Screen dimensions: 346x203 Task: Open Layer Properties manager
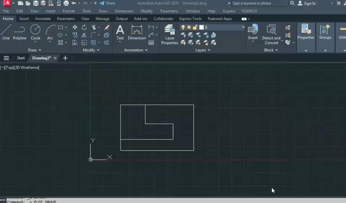[x=170, y=33]
